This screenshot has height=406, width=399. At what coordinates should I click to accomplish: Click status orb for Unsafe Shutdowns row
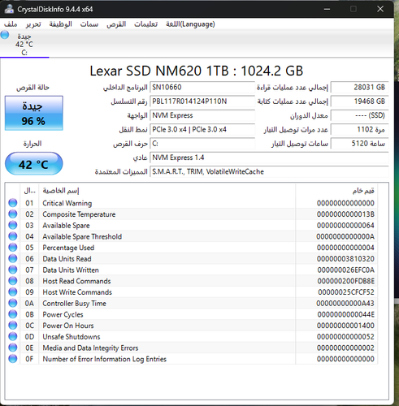click(13, 336)
